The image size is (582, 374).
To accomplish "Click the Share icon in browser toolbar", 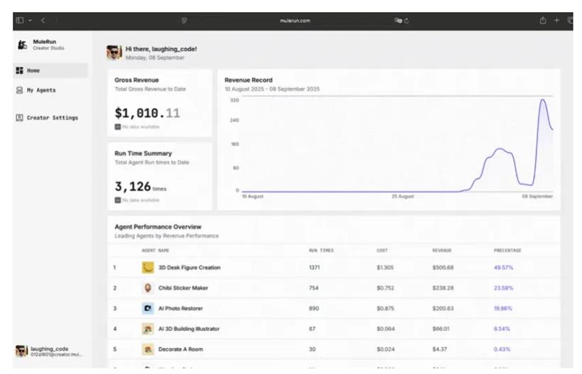I will [543, 21].
